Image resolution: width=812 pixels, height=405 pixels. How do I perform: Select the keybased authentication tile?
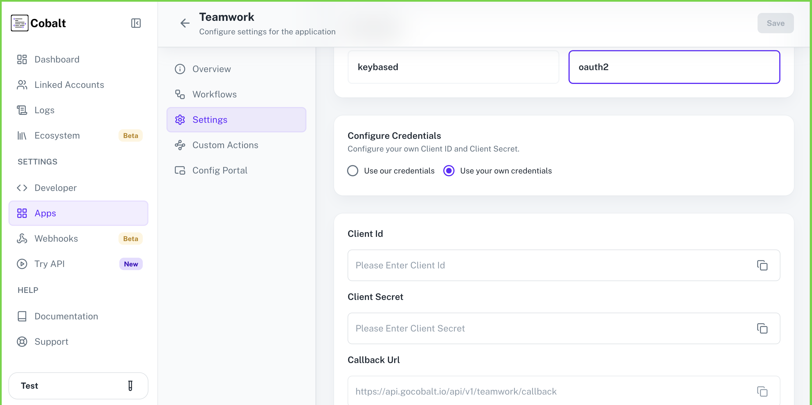point(453,67)
